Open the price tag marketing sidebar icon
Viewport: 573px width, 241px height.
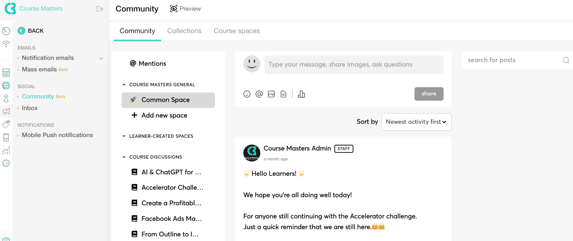coord(6,124)
